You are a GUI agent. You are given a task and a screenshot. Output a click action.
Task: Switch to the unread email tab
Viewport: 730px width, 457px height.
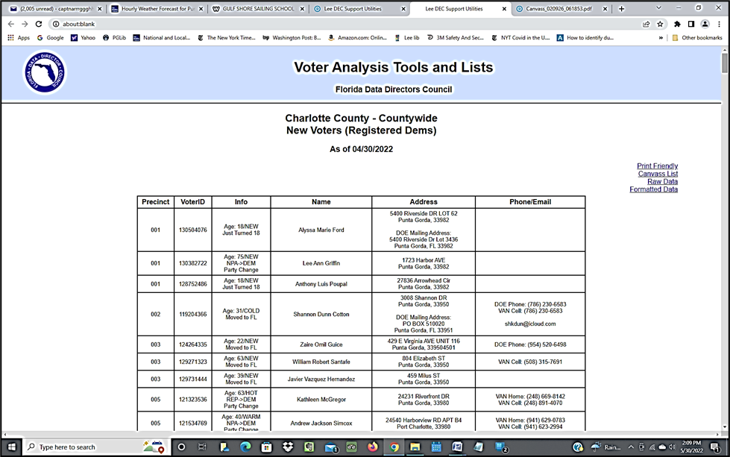click(x=57, y=9)
